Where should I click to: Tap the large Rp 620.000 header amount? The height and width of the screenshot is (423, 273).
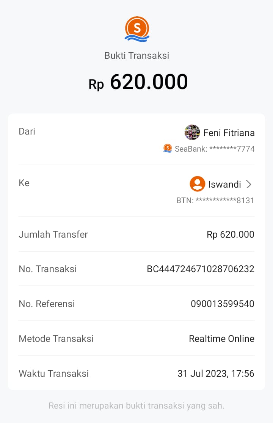(138, 82)
